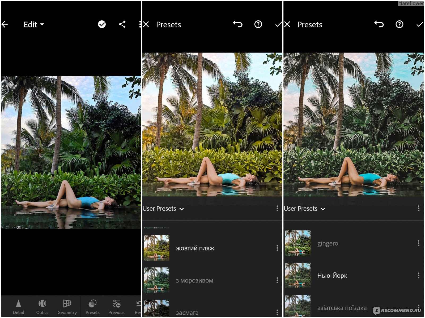Expand User Presets dropdown in right panel
425x318 pixels.
coord(305,209)
